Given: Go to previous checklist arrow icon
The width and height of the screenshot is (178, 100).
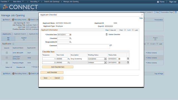Looking at the screenshot, I should 125,30.
